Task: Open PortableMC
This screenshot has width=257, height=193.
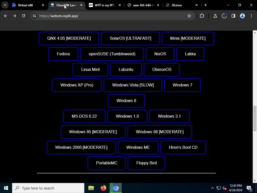Action: [107, 163]
